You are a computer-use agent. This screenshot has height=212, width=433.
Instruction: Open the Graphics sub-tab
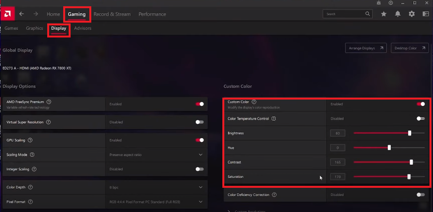(34, 28)
